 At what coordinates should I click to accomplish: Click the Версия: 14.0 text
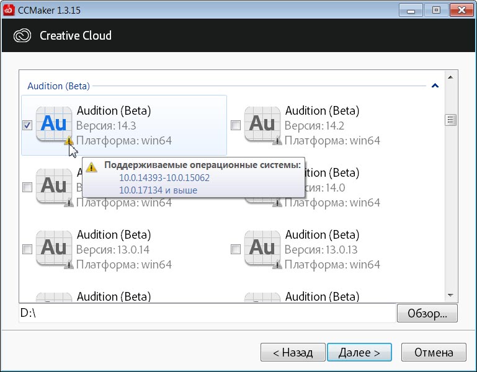pos(324,188)
